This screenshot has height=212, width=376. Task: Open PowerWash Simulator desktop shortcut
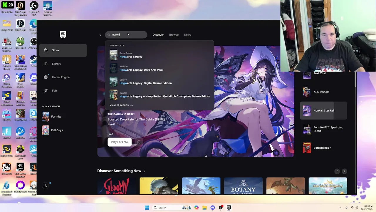[6, 188]
